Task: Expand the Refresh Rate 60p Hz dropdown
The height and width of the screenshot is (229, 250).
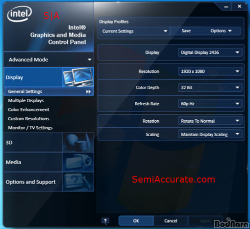Action: click(210, 104)
